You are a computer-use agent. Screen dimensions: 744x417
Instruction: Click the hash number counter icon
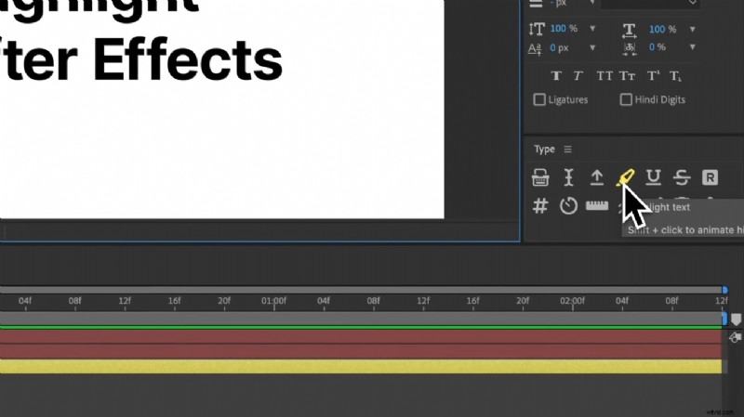pos(540,205)
